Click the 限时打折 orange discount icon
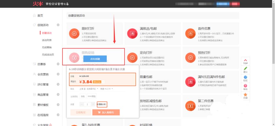The height and width of the screenshot is (126, 275). coord(74,33)
